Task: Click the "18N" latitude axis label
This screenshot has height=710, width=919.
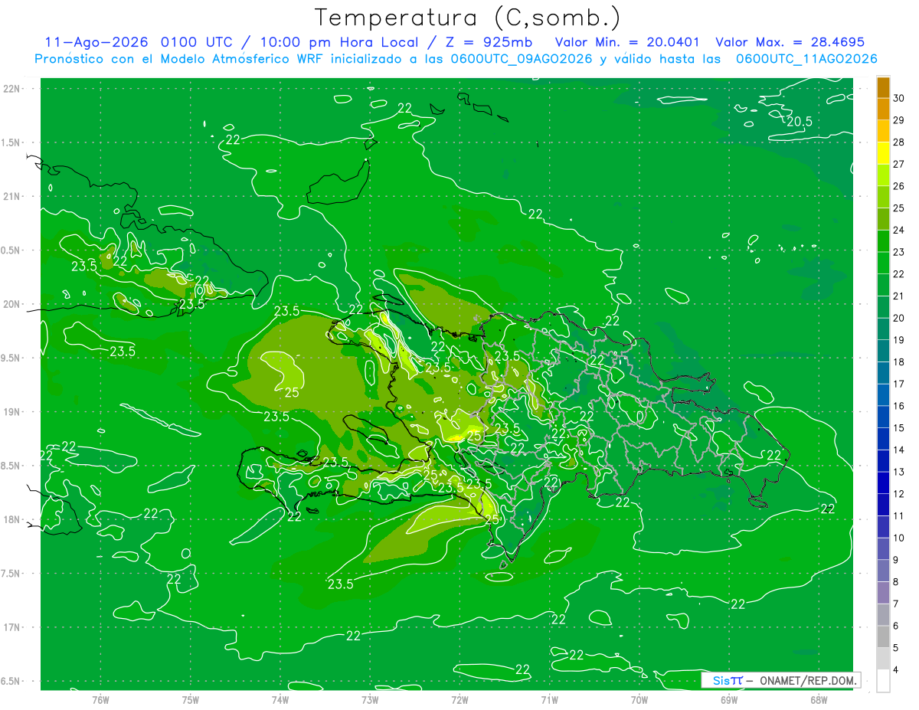Action: pyautogui.click(x=12, y=519)
